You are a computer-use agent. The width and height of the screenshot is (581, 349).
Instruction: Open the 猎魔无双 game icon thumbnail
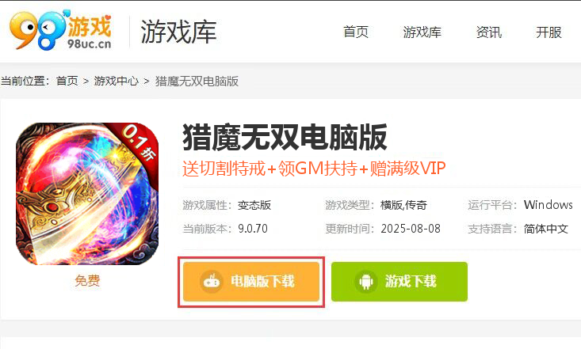(87, 194)
